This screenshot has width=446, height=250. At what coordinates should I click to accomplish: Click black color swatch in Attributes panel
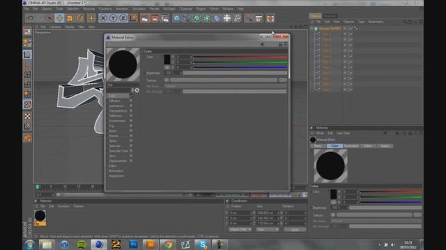coord(333,194)
